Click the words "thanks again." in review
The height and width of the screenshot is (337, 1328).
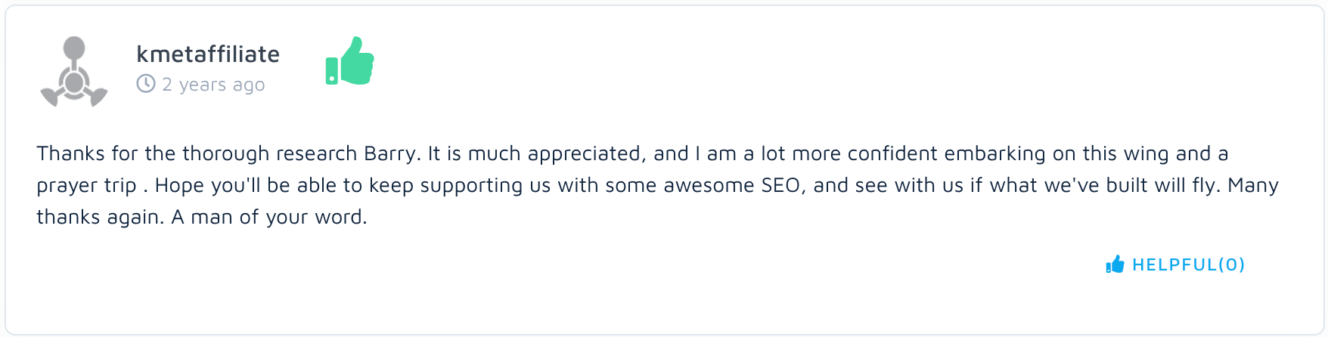(100, 218)
